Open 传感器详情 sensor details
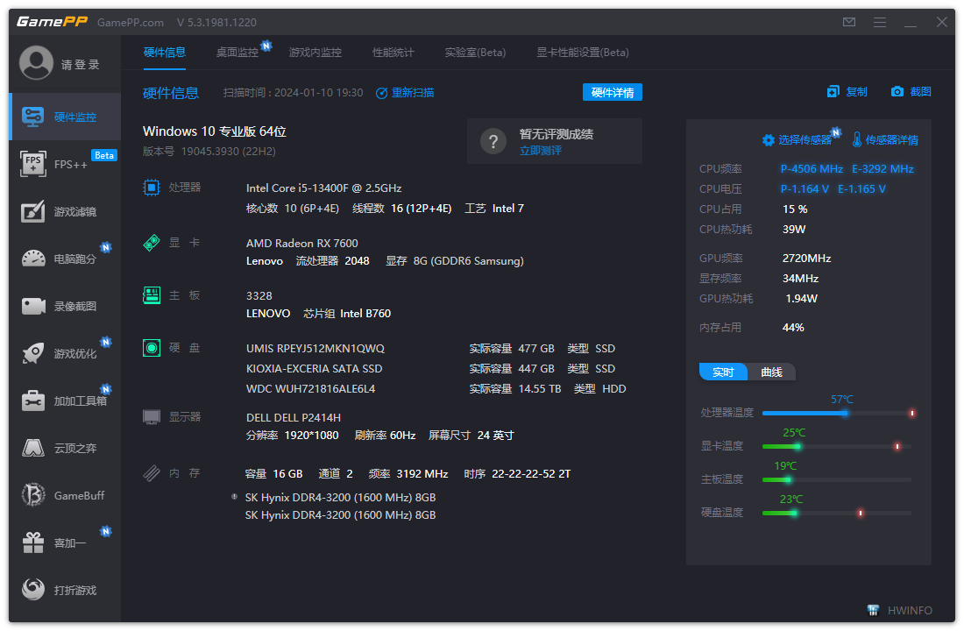This screenshot has width=964, height=631. point(885,140)
